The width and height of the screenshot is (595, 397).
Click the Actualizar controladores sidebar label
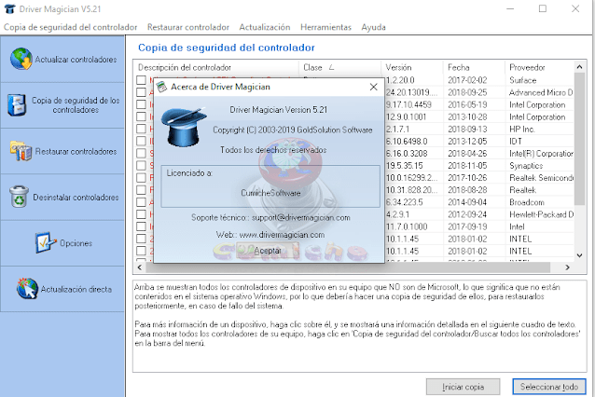click(x=76, y=60)
